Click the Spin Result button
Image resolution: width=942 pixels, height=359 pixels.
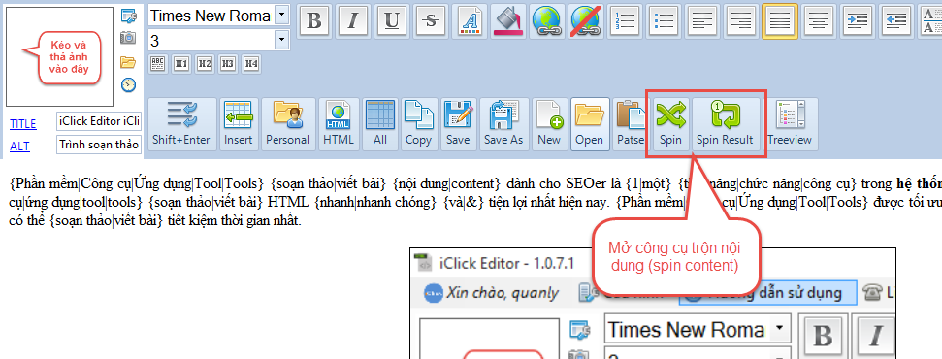click(725, 124)
